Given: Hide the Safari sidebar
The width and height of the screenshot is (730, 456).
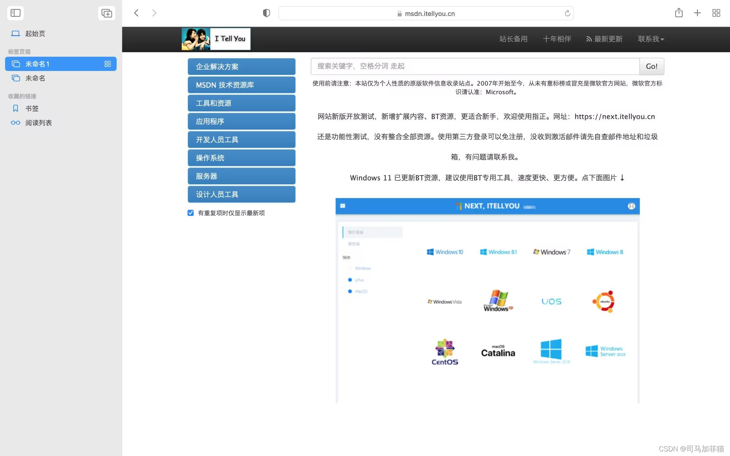Looking at the screenshot, I should 16,13.
